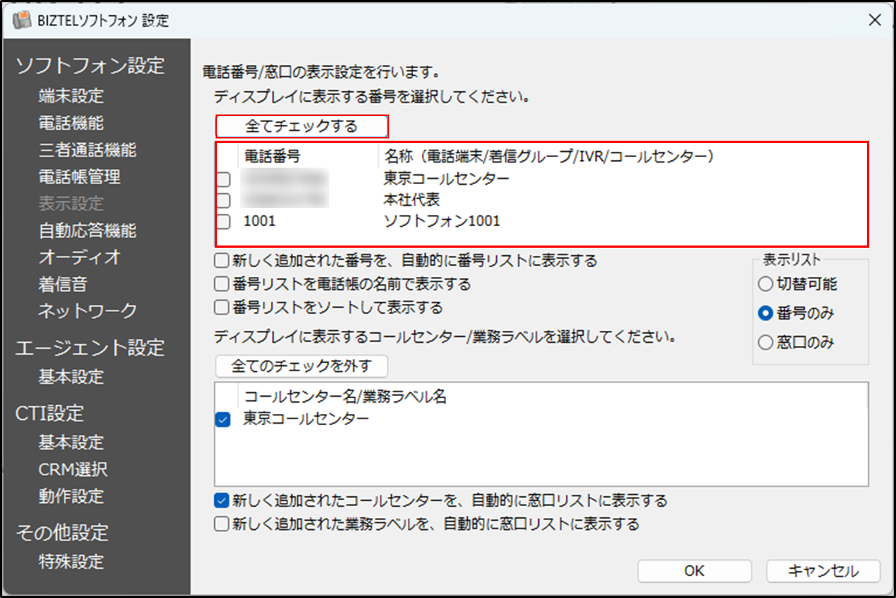
Task: Close the settings dialog window
Action: (x=874, y=20)
